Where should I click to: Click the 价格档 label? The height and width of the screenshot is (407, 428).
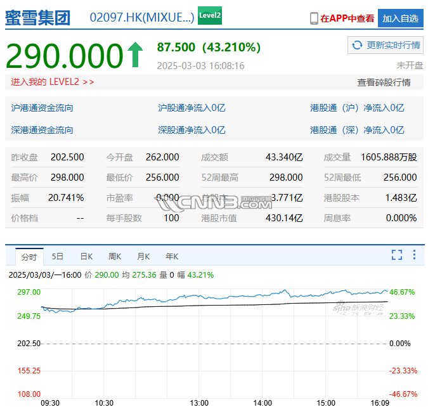tap(24, 218)
